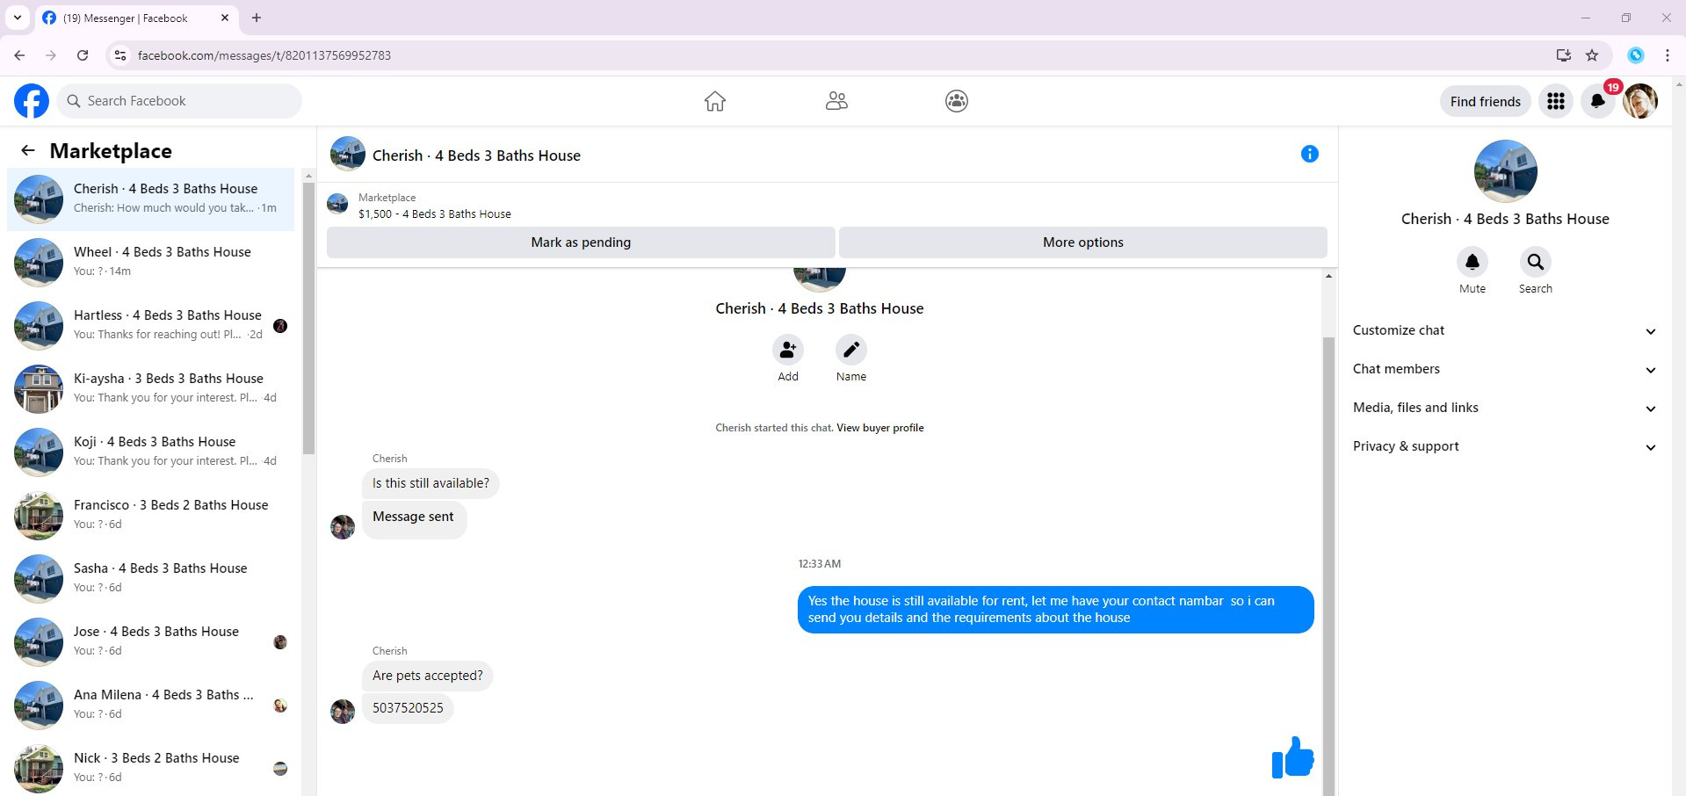Mute the conversation with the bell icon
The height and width of the screenshot is (796, 1686).
point(1473,262)
